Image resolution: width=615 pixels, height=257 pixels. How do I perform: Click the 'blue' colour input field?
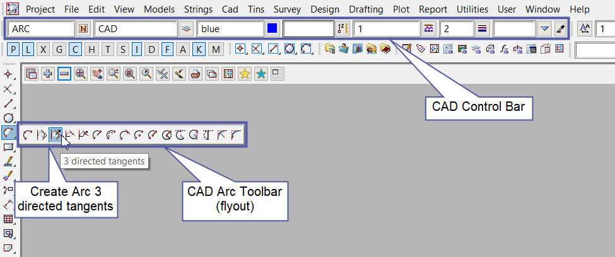click(x=230, y=28)
